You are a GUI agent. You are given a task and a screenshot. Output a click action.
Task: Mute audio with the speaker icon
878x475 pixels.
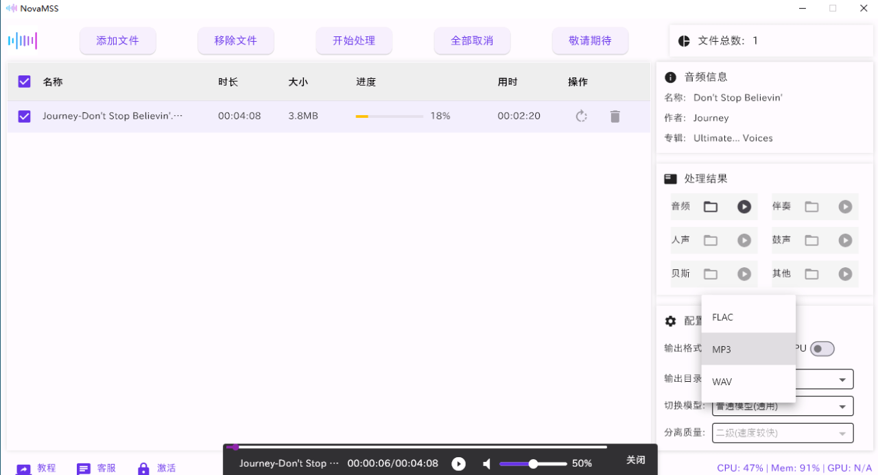coord(487,464)
